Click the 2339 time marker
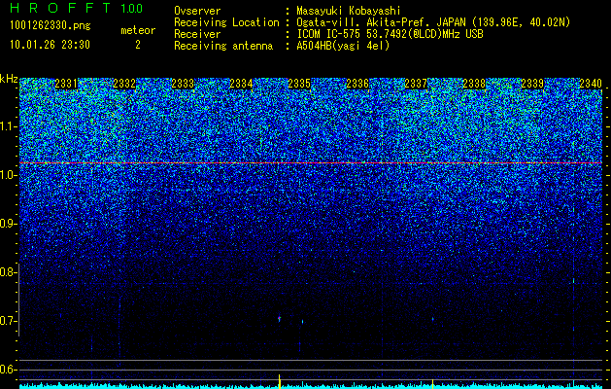 point(532,84)
